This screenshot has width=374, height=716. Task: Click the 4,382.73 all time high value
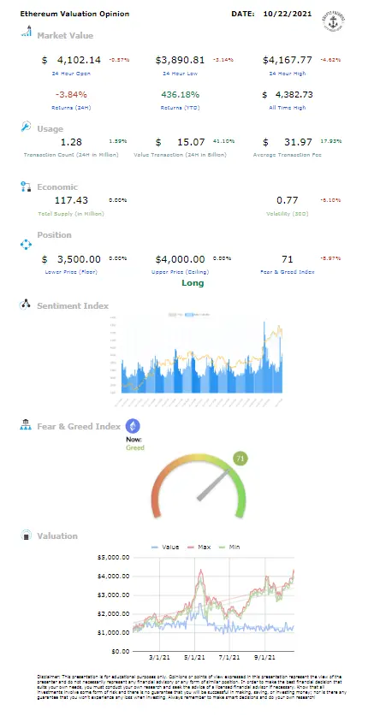(294, 94)
